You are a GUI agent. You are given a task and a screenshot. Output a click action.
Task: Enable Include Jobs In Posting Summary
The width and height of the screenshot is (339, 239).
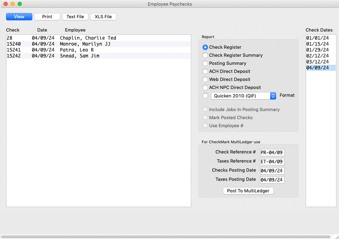pyautogui.click(x=205, y=109)
